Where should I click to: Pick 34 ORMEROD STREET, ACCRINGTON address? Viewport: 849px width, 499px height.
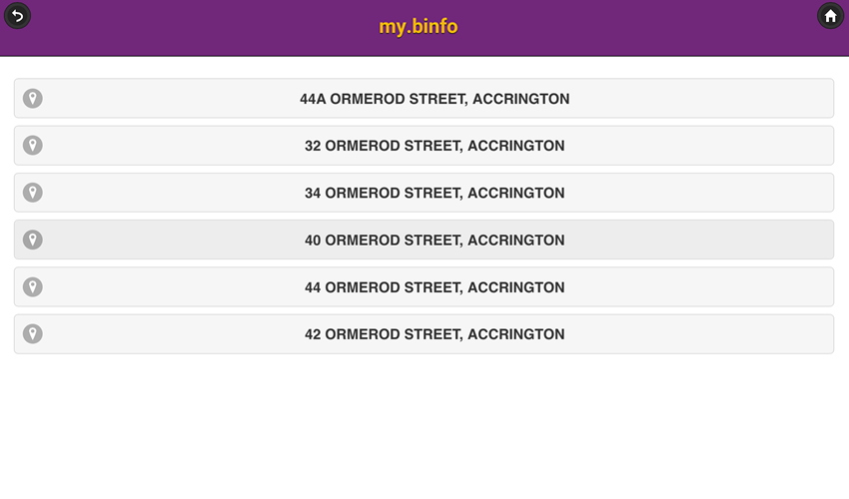(424, 193)
